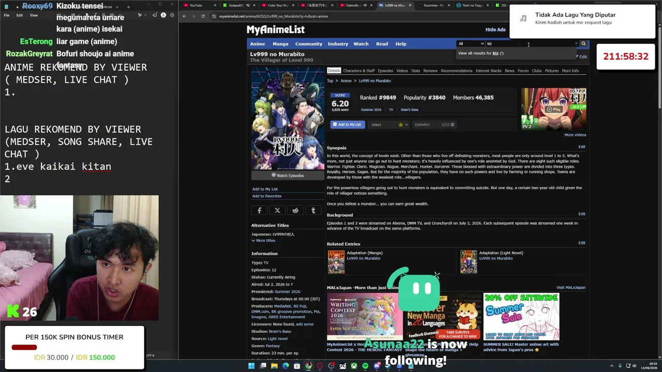Open the Adaptation (Manga) related entry thumbnail
Viewport: 662px width, 372px height.
[x=336, y=262]
